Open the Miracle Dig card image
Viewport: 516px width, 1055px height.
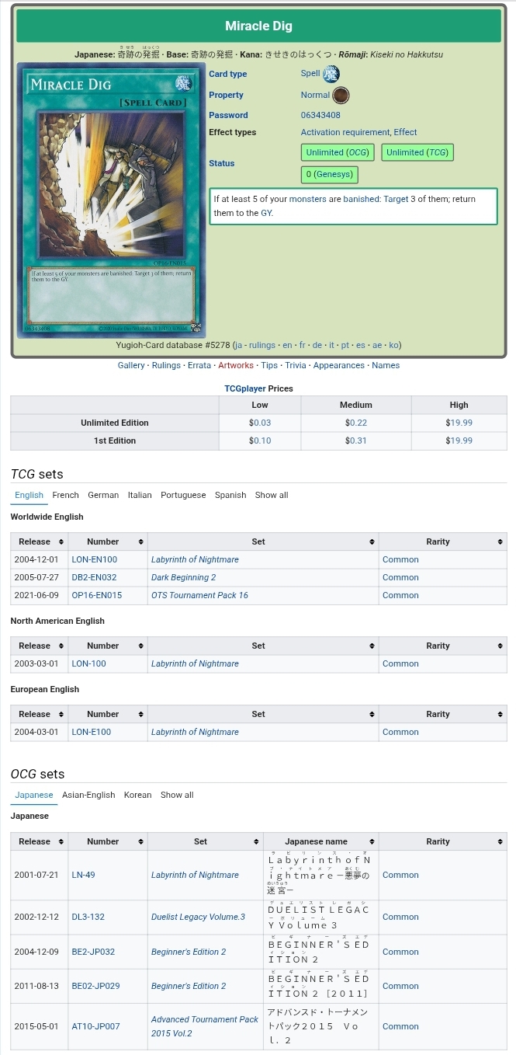(112, 200)
